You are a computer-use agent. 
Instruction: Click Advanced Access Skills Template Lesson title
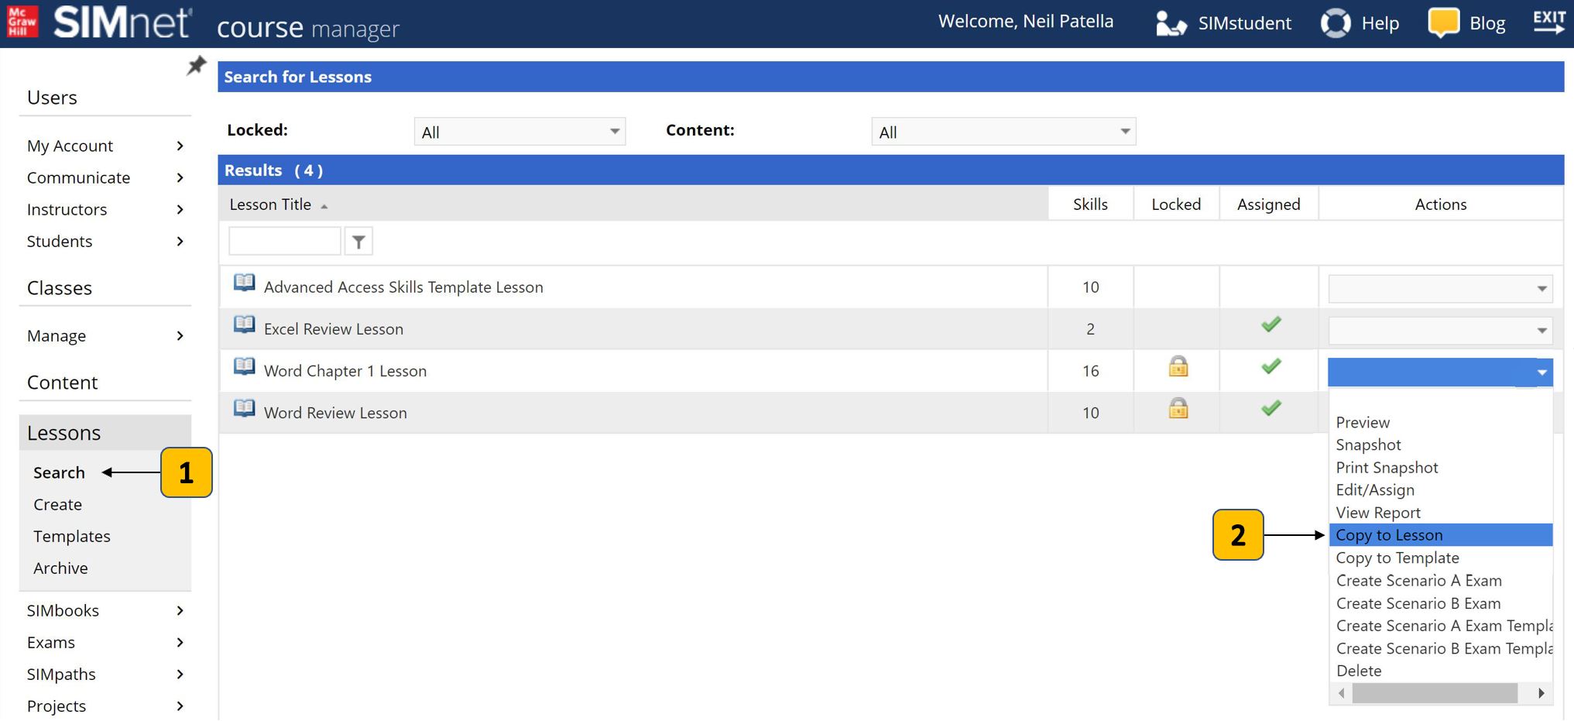coord(403,287)
